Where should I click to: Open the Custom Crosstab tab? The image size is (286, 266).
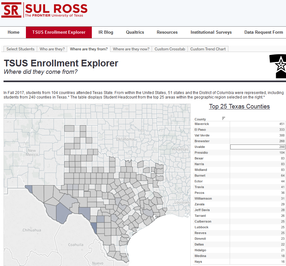click(x=170, y=49)
